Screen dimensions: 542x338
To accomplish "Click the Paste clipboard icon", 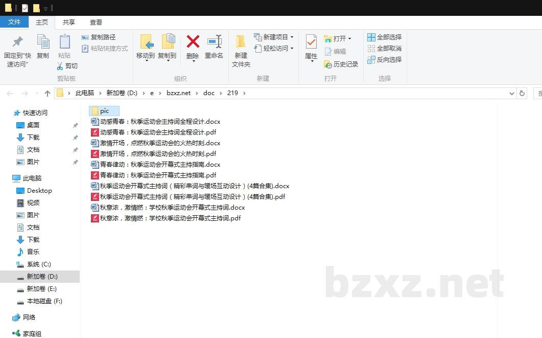I will point(64,42).
